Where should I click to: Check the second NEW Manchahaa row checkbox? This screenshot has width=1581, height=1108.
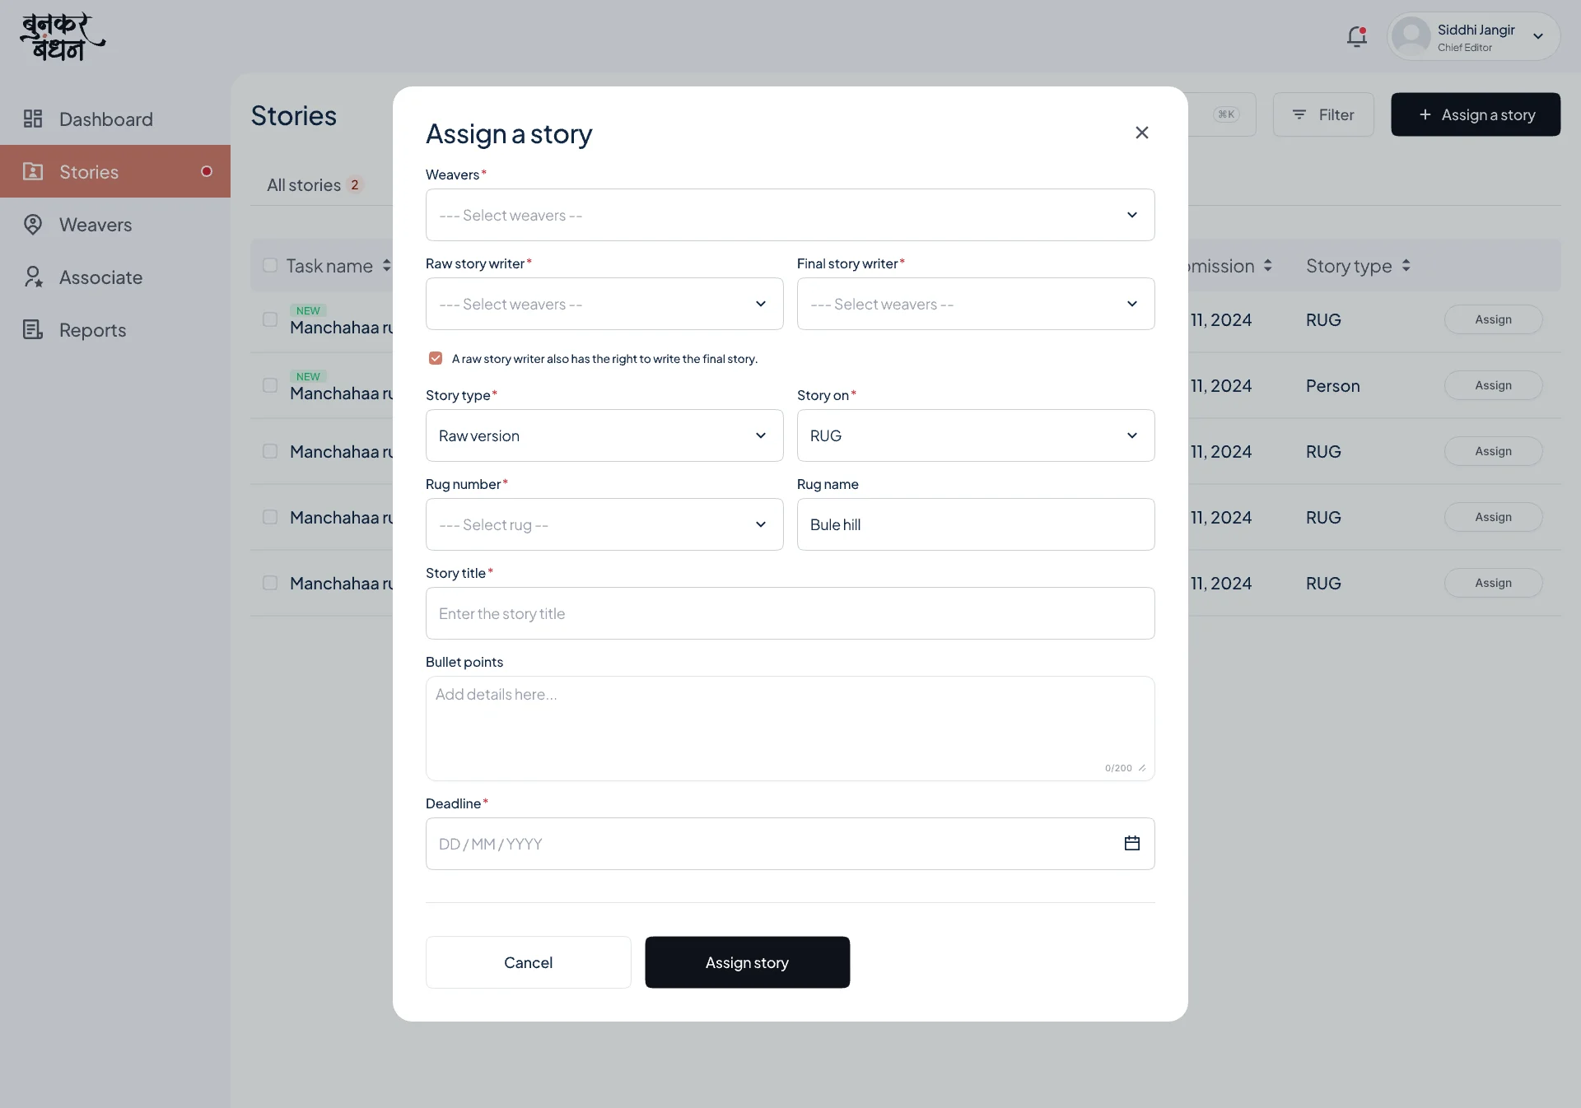[x=270, y=385]
